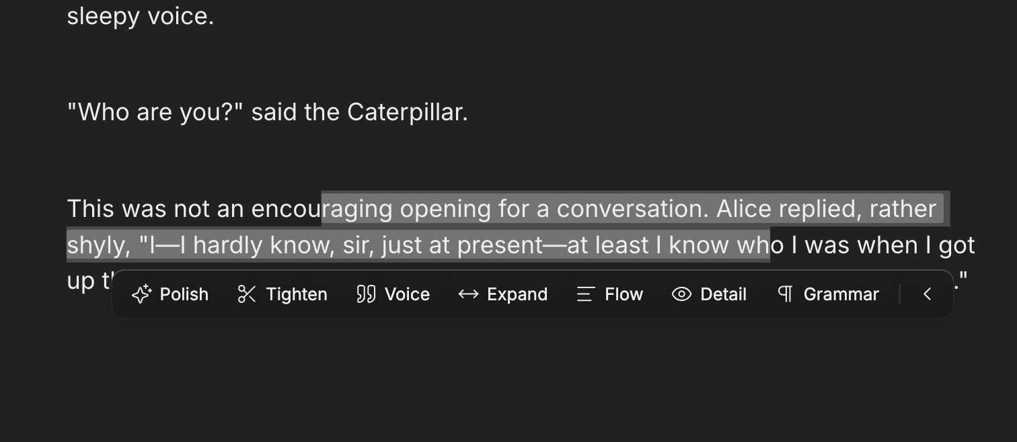The width and height of the screenshot is (1017, 442).
Task: Collapse the toolbar with the left chevron
Action: [x=927, y=294]
